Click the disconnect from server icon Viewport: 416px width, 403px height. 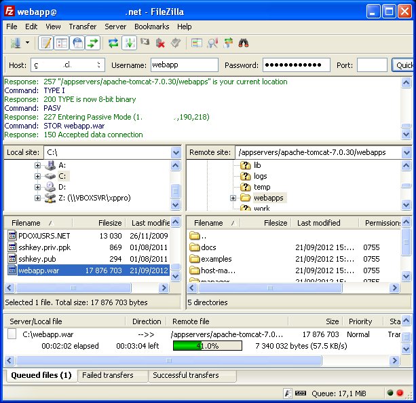[x=160, y=43]
